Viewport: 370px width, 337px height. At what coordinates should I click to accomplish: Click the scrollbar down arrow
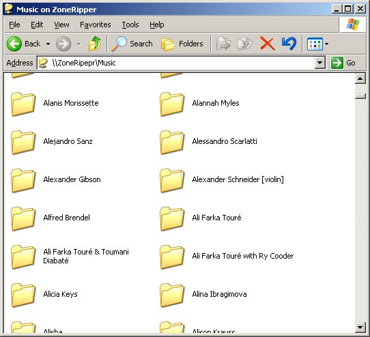(360, 327)
